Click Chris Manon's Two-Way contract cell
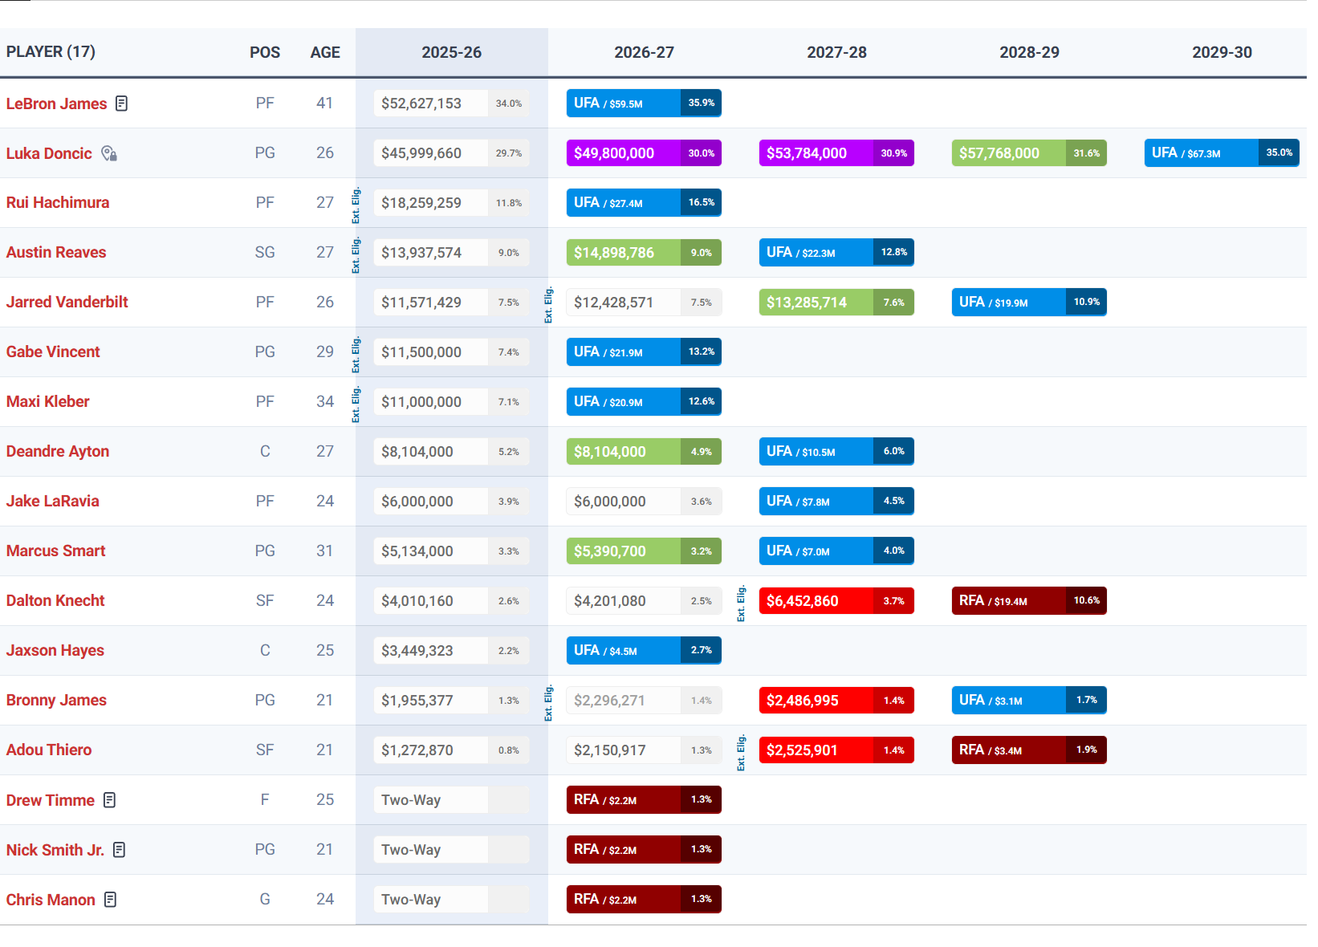This screenshot has width=1318, height=947. point(451,900)
